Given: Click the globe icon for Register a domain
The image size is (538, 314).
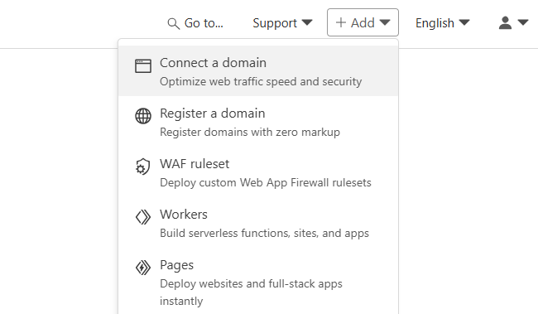Looking at the screenshot, I should tap(142, 116).
